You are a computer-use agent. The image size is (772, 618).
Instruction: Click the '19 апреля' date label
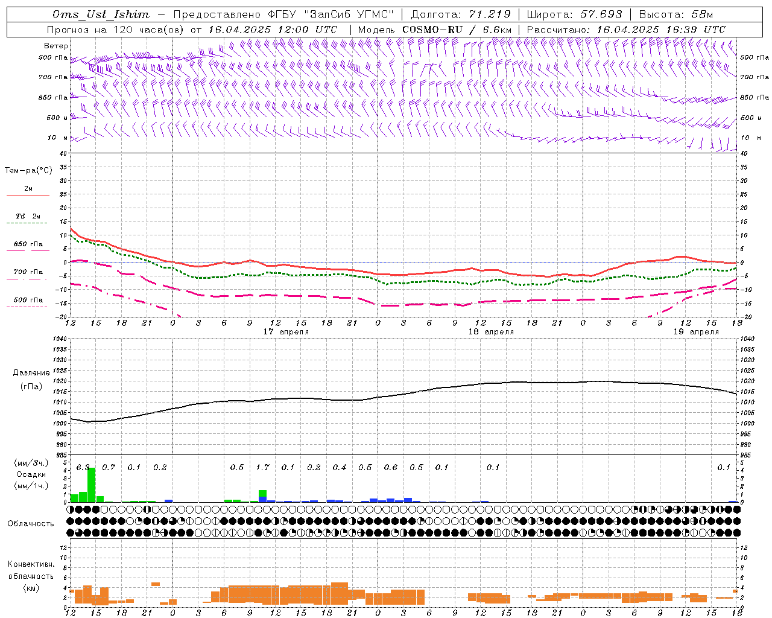[696, 332]
